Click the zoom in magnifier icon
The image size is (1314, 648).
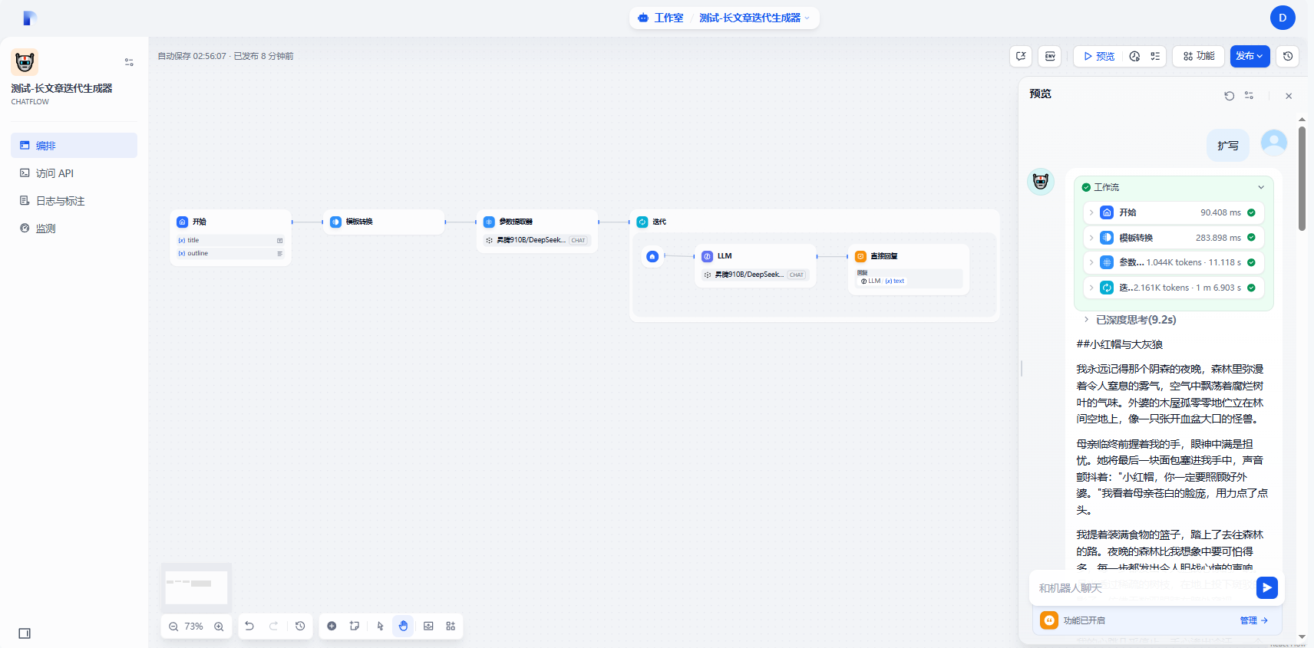[219, 627]
